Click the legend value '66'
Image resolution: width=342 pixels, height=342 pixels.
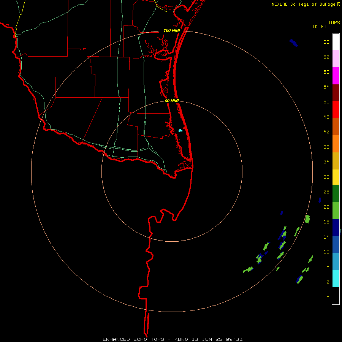[326, 42]
